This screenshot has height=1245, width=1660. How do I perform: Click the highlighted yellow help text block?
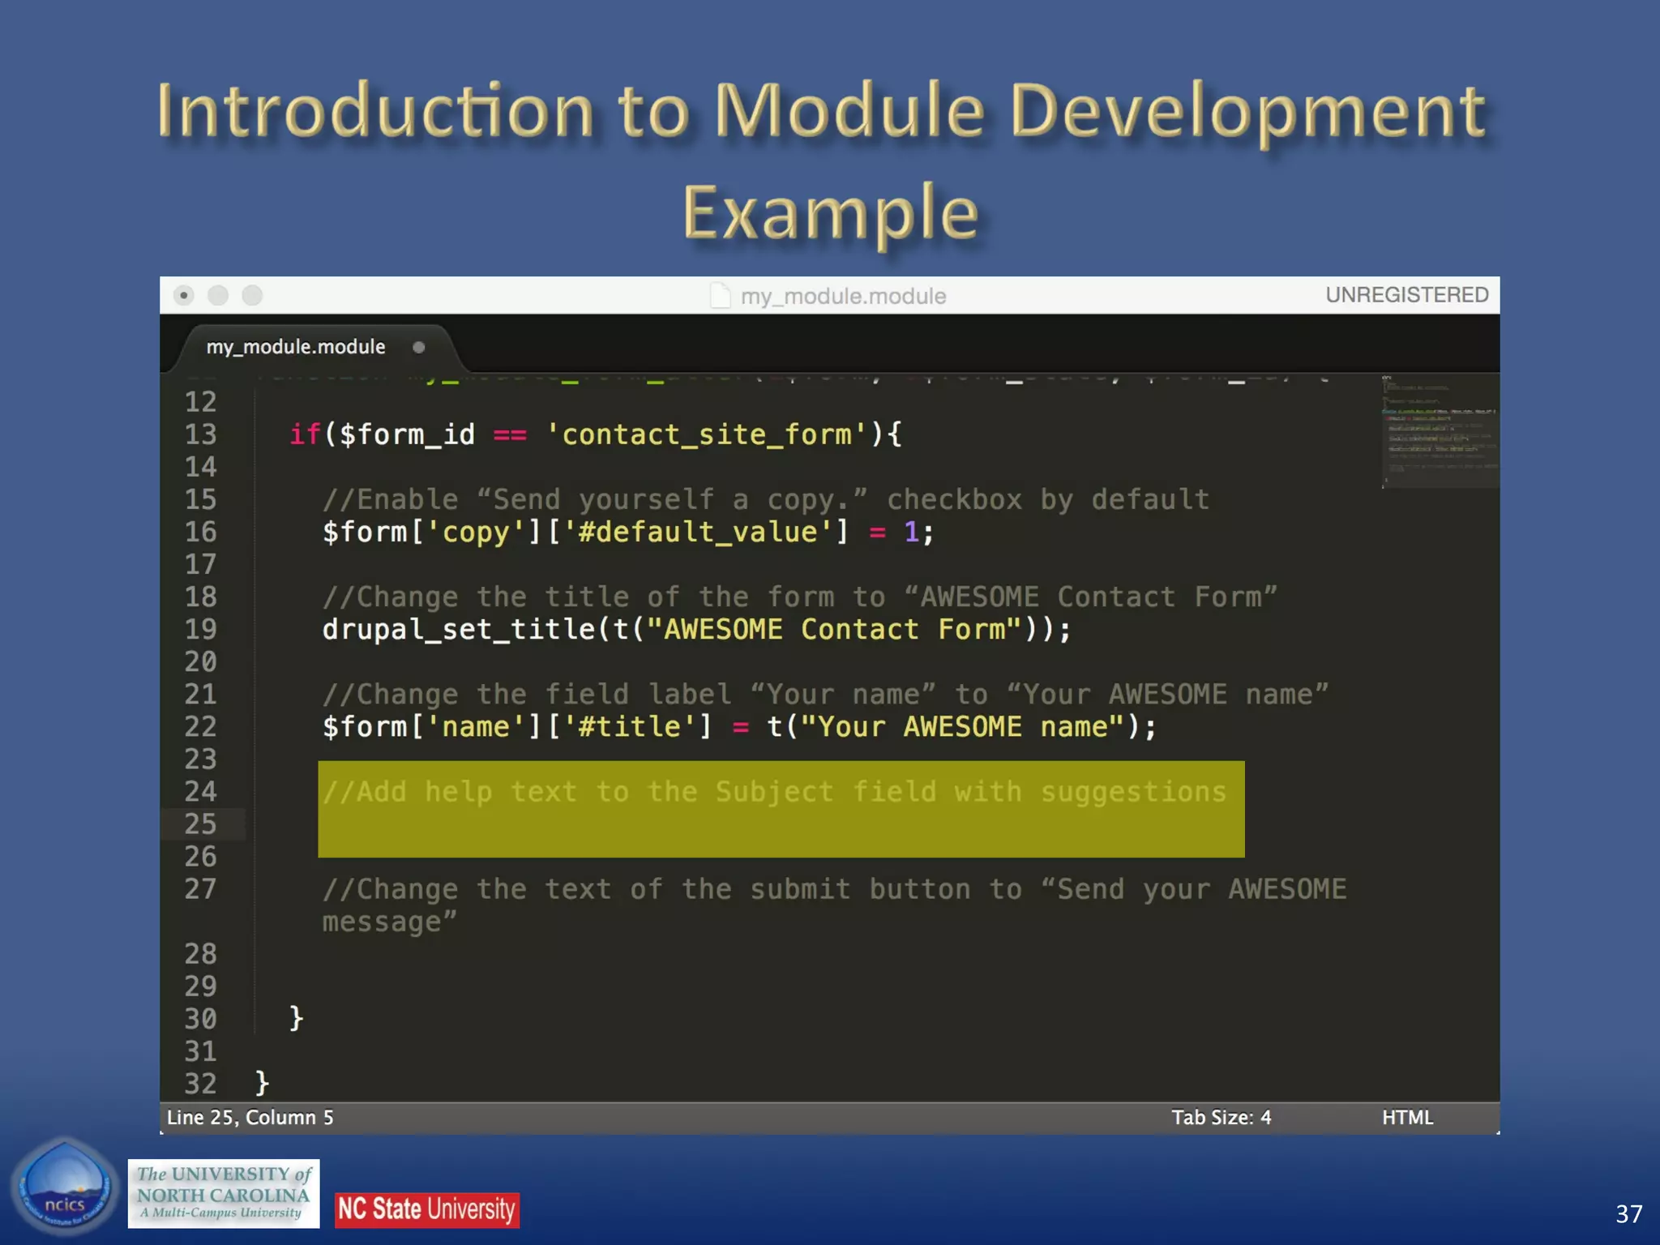781,809
